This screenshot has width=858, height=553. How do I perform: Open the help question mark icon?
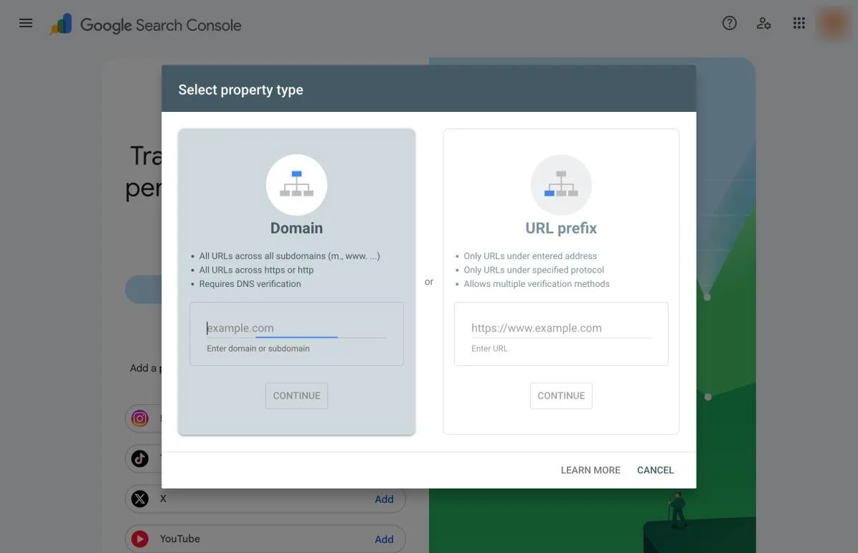coord(730,23)
